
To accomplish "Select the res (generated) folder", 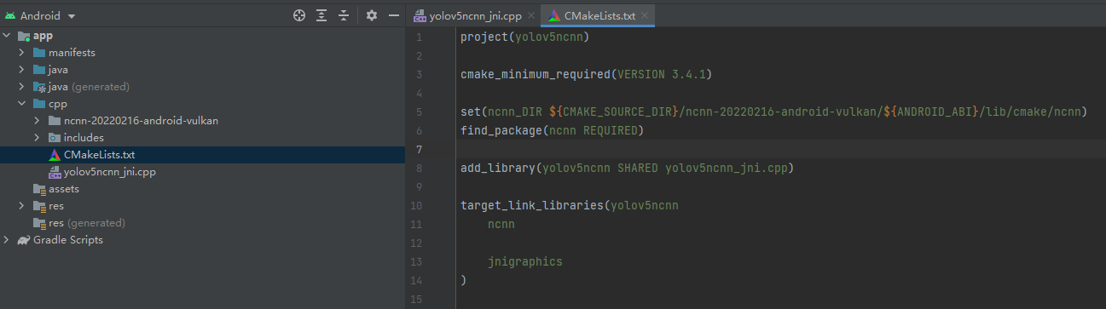I will point(87,223).
